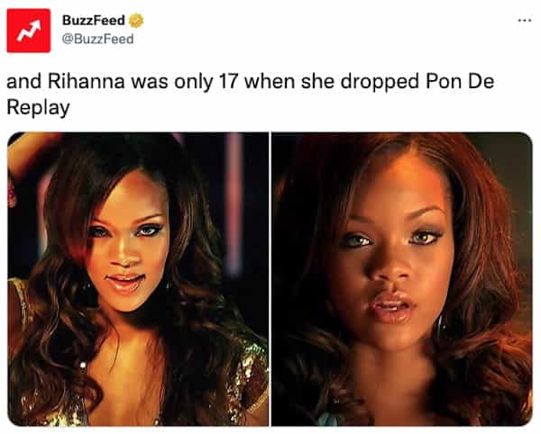Click the hoop earring in right photo

[441, 324]
